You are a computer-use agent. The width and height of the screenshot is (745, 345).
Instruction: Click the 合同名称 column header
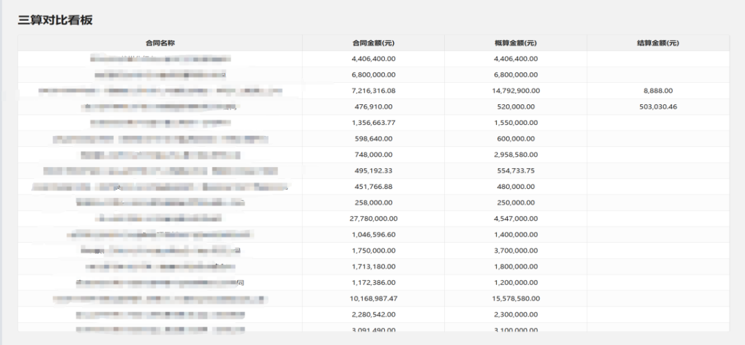160,43
